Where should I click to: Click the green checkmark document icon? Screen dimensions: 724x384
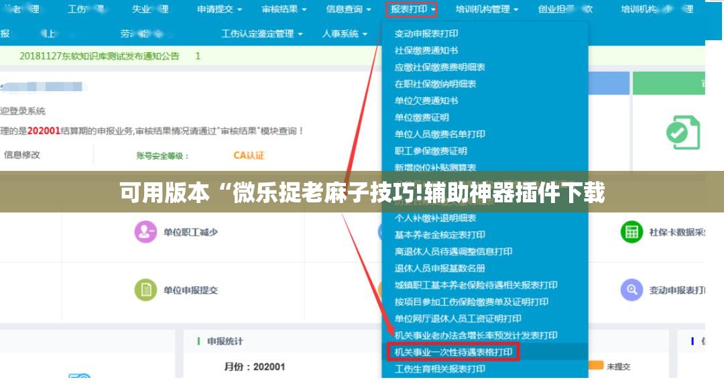click(683, 133)
